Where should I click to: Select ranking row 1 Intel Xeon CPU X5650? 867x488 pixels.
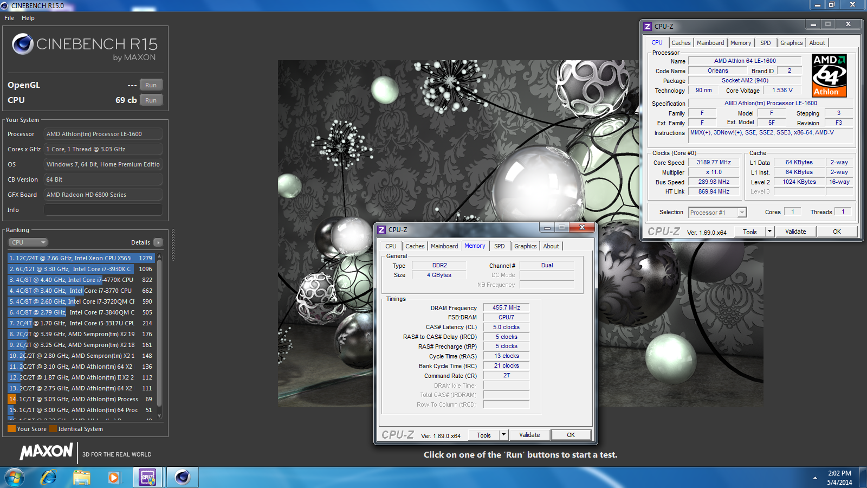pyautogui.click(x=81, y=258)
